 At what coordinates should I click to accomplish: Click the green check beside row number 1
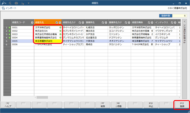[x=10, y=28]
